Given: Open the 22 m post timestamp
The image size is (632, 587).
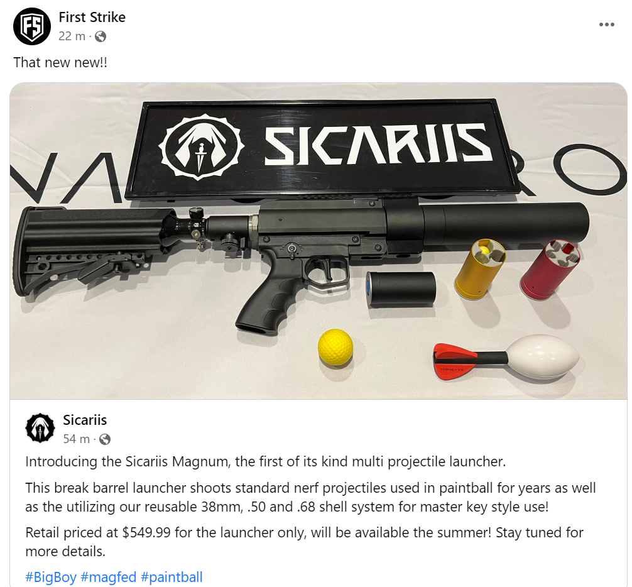Looking at the screenshot, I should 72,36.
